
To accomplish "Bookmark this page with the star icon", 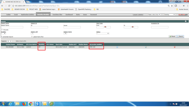I will click(172, 6).
